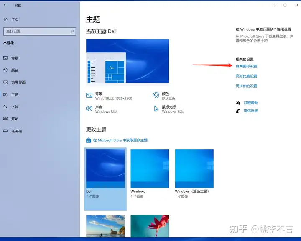Viewport: 301px width, 241px height.
Task: Click the 背景 image icon under current theme
Action: [x=89, y=96]
